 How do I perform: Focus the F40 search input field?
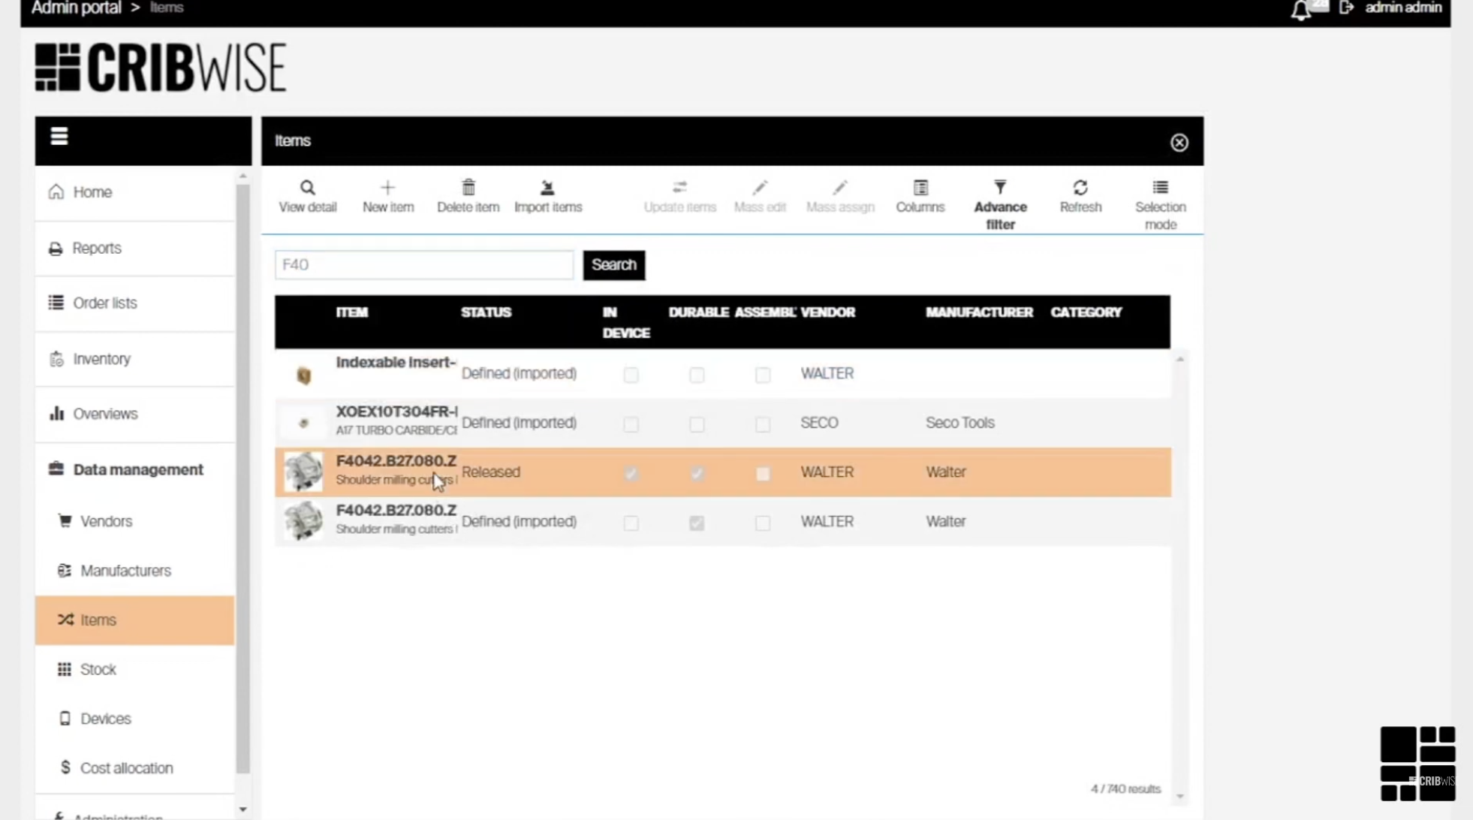coord(423,265)
